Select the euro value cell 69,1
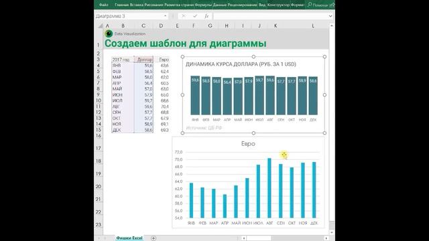 coord(162,124)
